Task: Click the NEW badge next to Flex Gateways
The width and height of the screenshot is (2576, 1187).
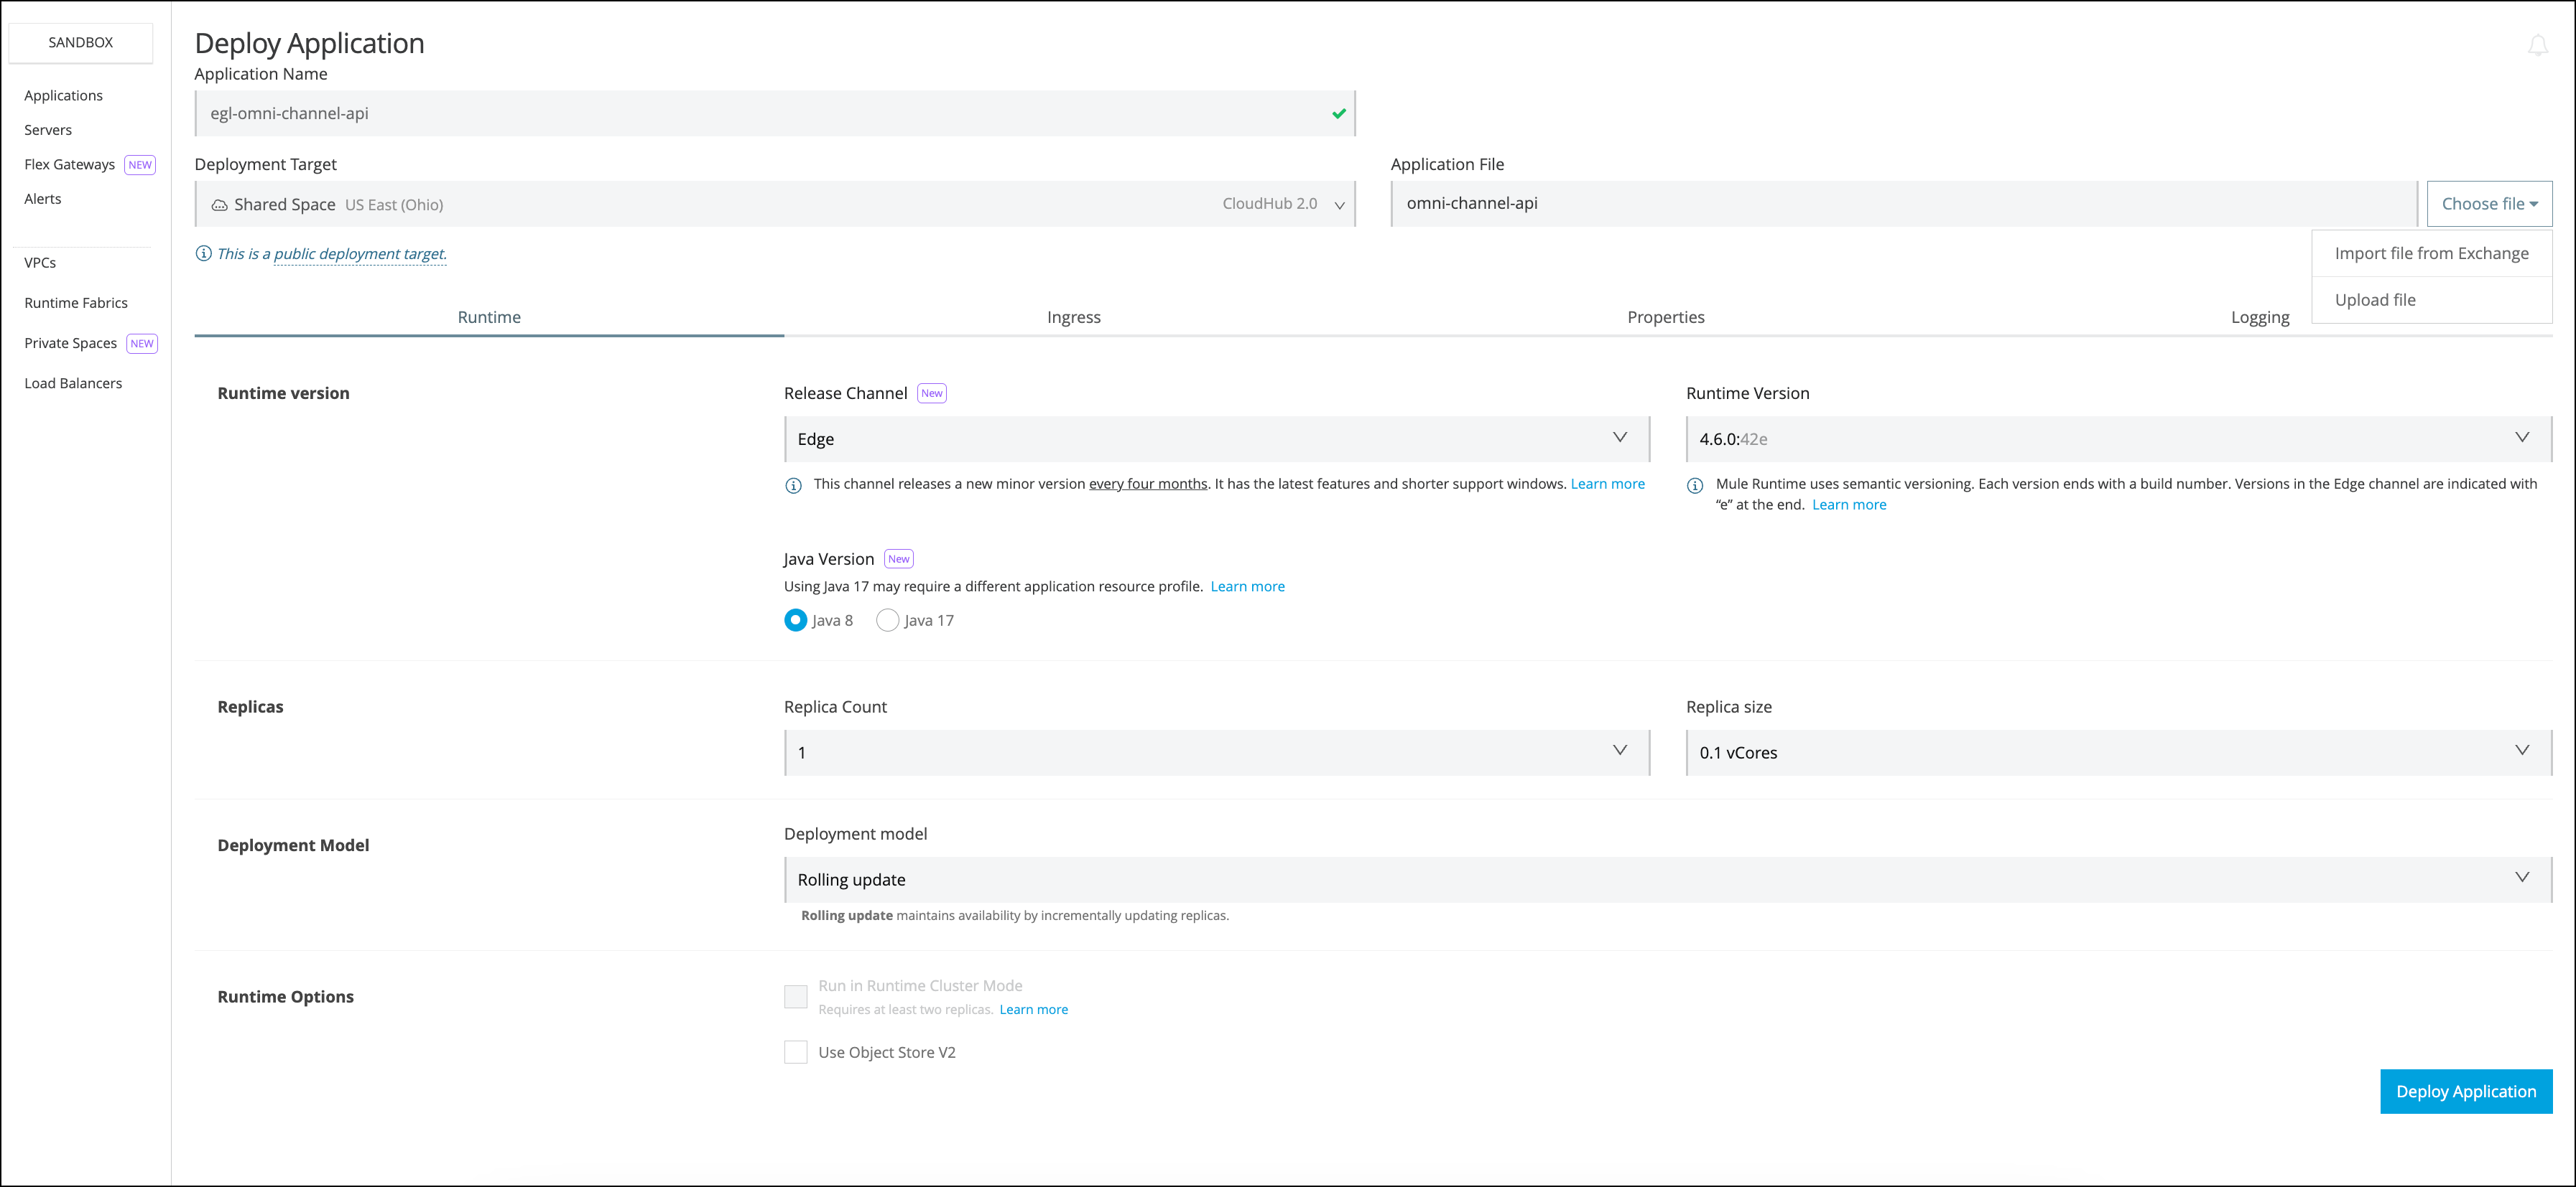Action: [x=140, y=165]
